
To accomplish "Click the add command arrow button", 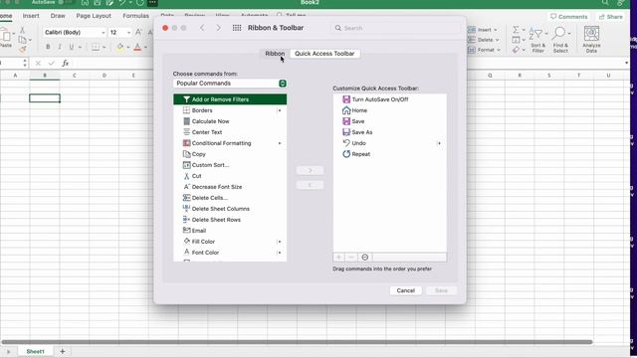I will coord(310,170).
